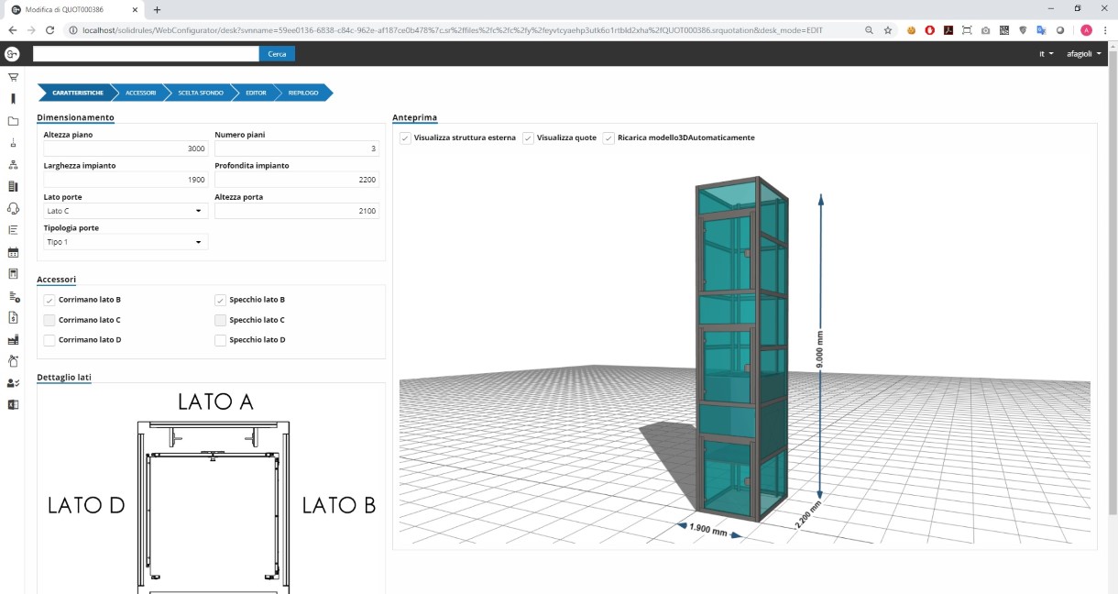The width and height of the screenshot is (1118, 594).
Task: Open the QR code extension icon
Action: pyautogui.click(x=1004, y=30)
